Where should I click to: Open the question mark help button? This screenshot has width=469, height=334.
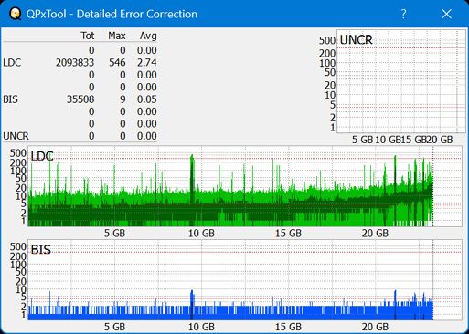click(x=403, y=14)
